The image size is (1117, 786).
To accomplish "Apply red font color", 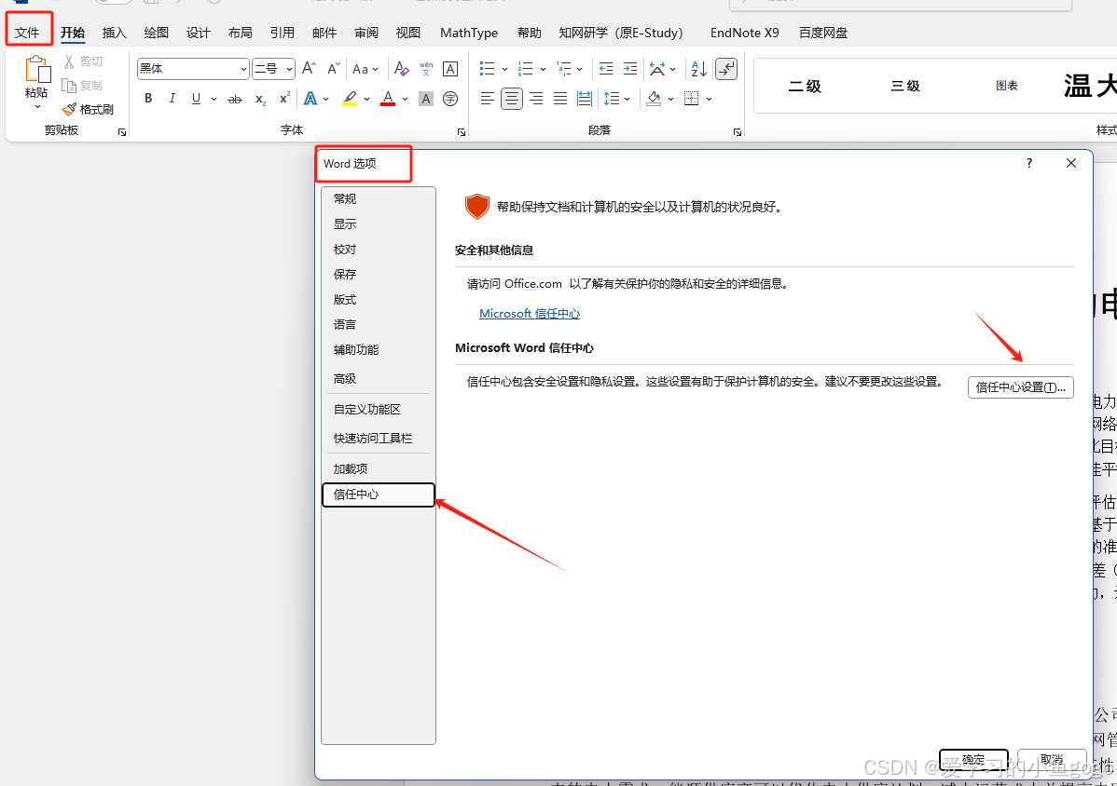I will (x=388, y=99).
